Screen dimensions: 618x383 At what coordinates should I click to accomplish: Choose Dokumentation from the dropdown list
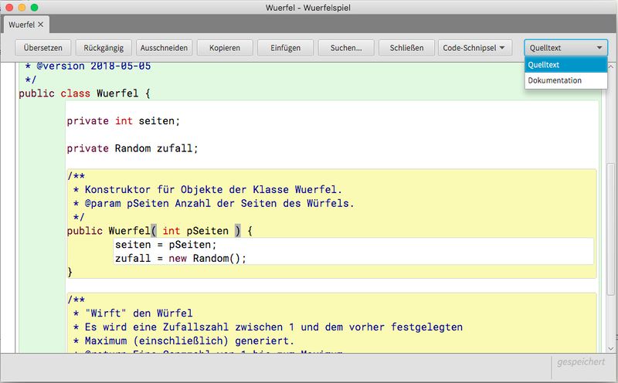pyautogui.click(x=565, y=80)
